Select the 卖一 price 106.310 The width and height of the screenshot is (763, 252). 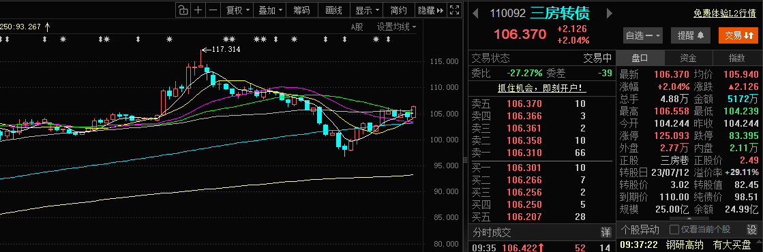[524, 153]
